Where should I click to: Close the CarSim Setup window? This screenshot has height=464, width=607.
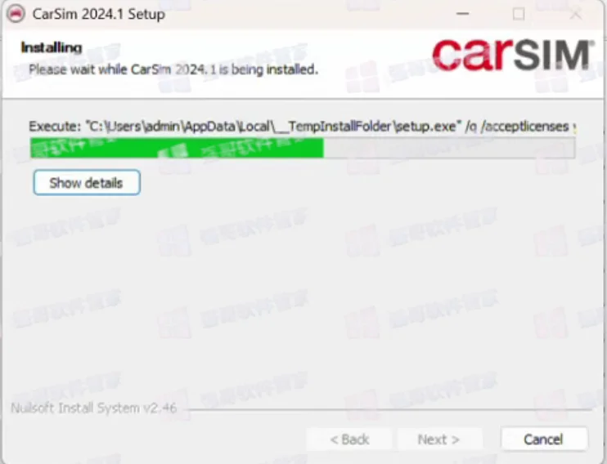pos(576,15)
